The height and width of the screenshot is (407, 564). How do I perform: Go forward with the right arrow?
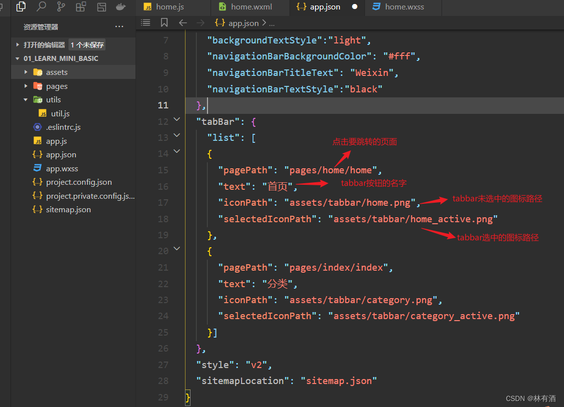tap(200, 23)
